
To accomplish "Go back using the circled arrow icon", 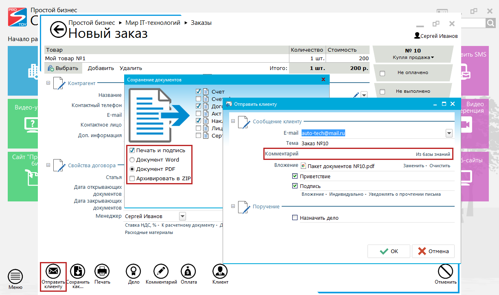I will [58, 29].
